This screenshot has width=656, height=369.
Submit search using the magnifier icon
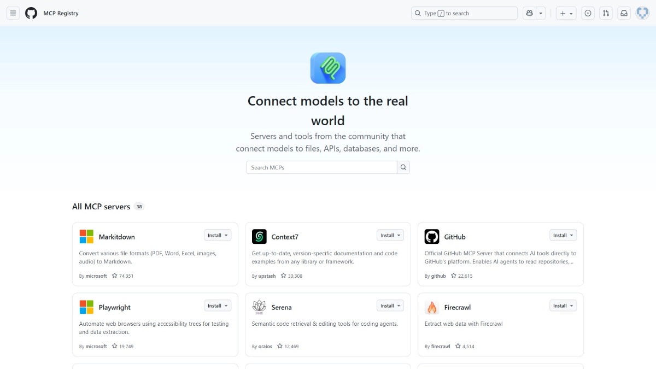(403, 167)
